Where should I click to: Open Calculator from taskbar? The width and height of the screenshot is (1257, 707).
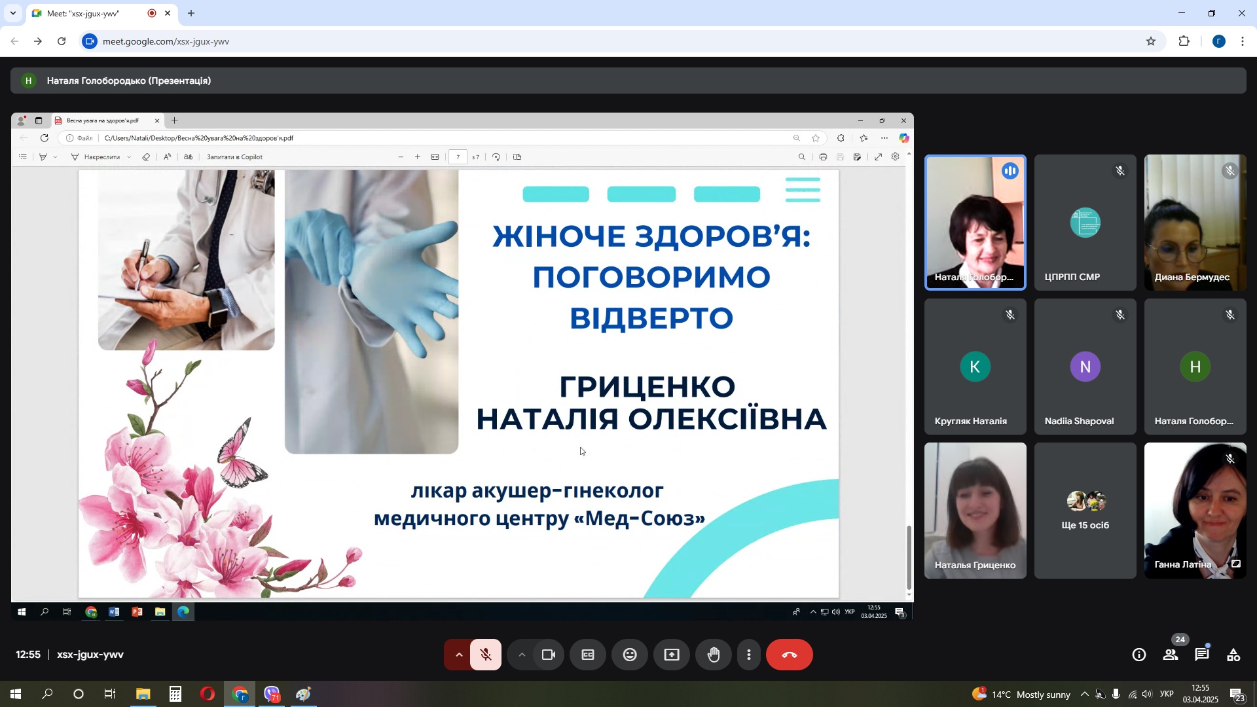click(x=175, y=694)
